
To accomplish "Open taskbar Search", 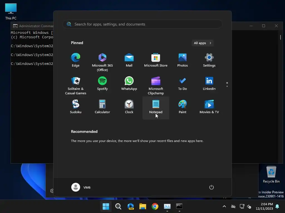I will (x=118, y=206).
